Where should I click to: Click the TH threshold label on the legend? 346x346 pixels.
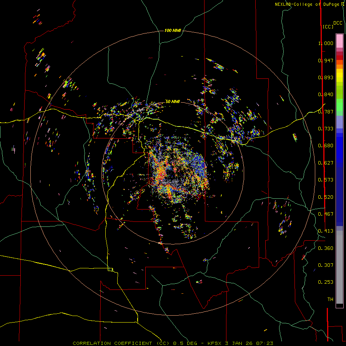(330, 299)
